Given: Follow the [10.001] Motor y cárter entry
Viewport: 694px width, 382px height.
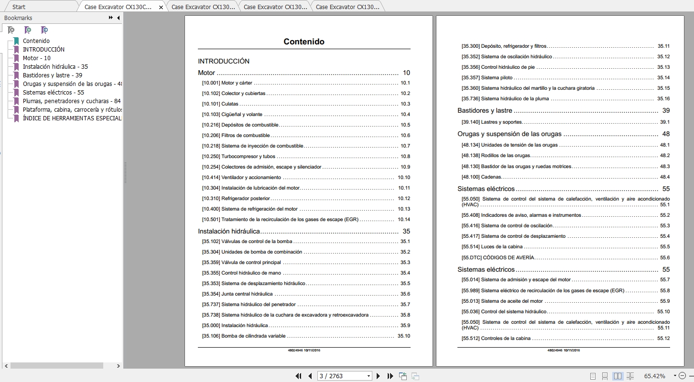Looking at the screenshot, I should click(x=306, y=83).
